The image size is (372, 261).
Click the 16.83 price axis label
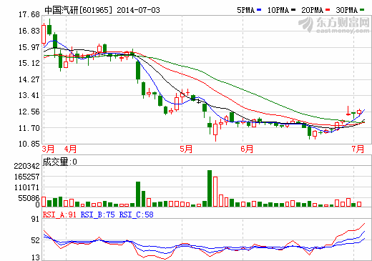click(29, 31)
